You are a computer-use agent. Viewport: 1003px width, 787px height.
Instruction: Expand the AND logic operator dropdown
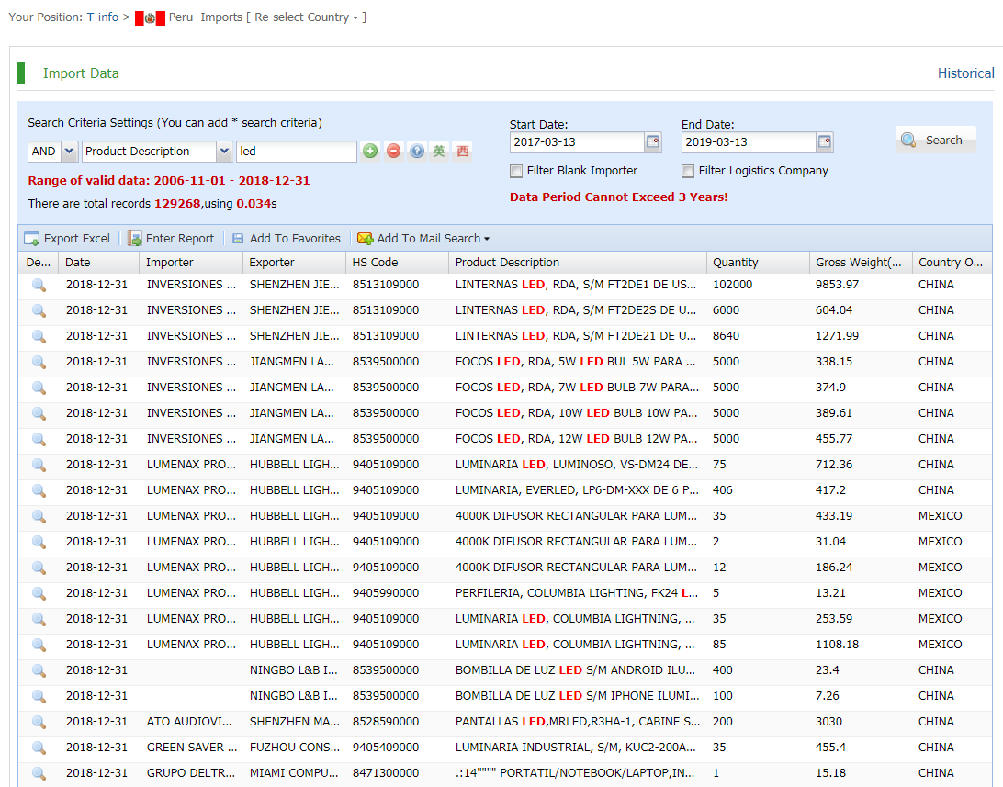point(68,152)
